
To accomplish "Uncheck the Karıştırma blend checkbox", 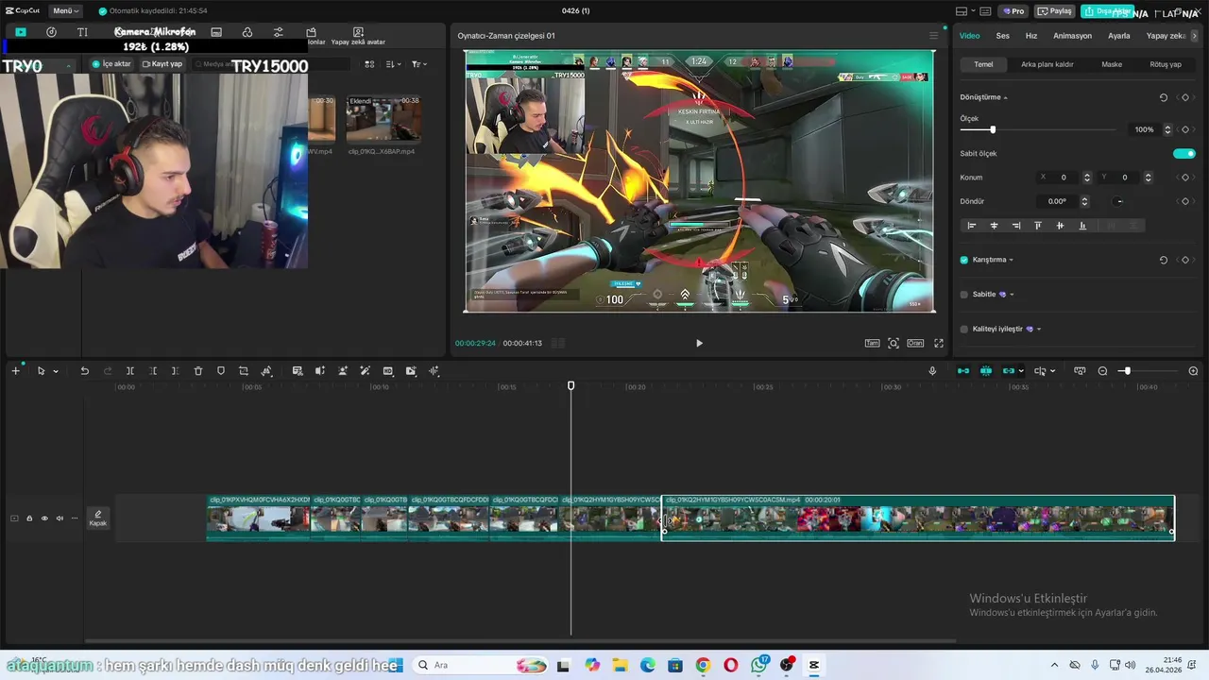I will point(964,260).
